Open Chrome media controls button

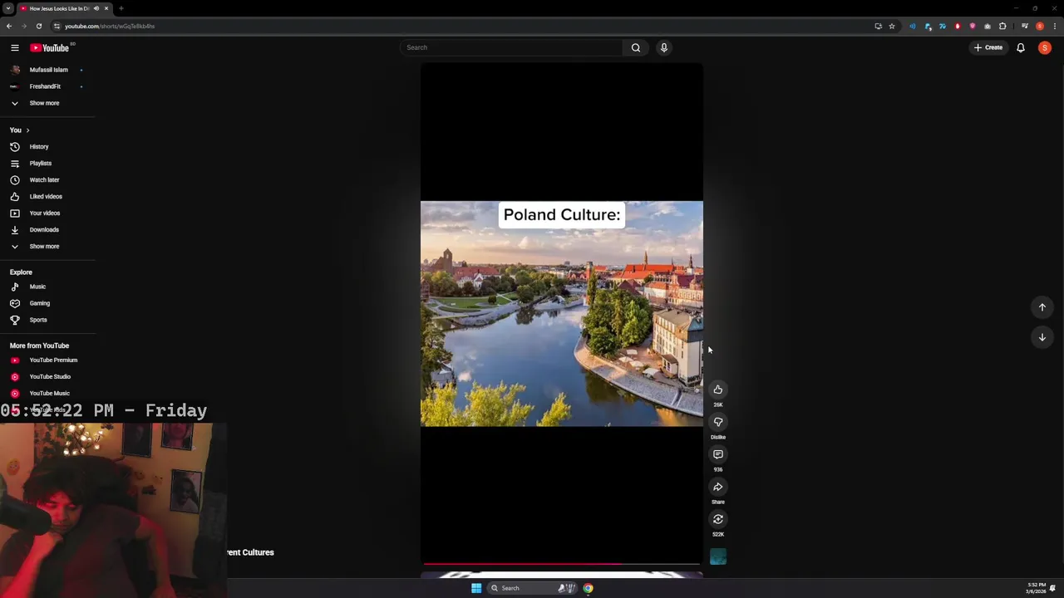click(1025, 26)
